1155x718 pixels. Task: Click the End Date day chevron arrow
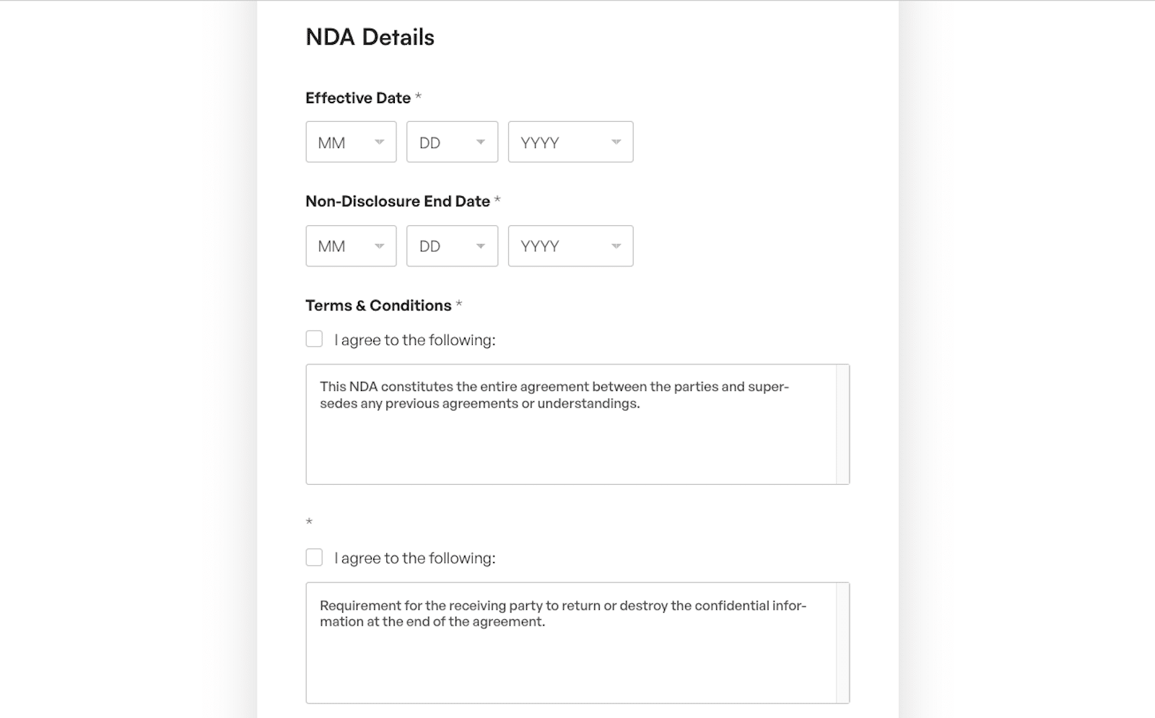click(x=481, y=246)
